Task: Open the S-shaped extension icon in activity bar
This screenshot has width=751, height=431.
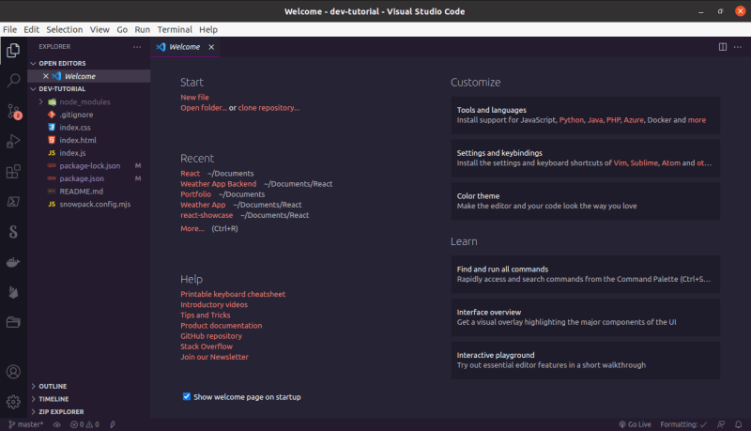Action: [x=13, y=232]
